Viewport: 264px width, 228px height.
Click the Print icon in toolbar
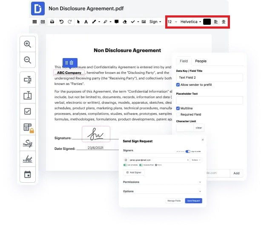(52, 22)
